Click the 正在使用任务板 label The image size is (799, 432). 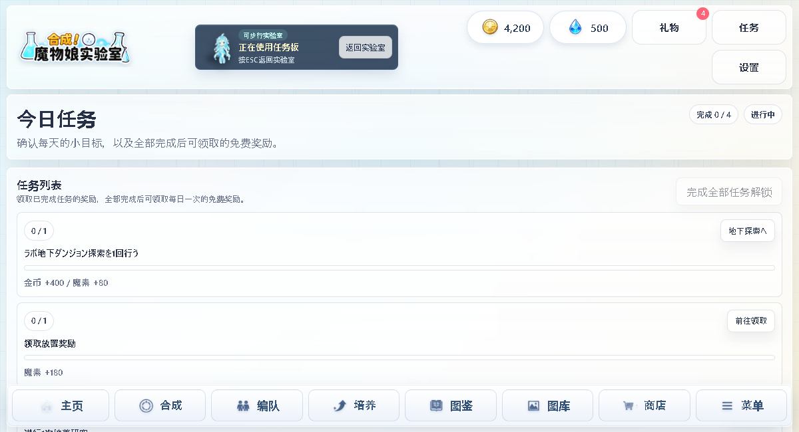pos(269,47)
